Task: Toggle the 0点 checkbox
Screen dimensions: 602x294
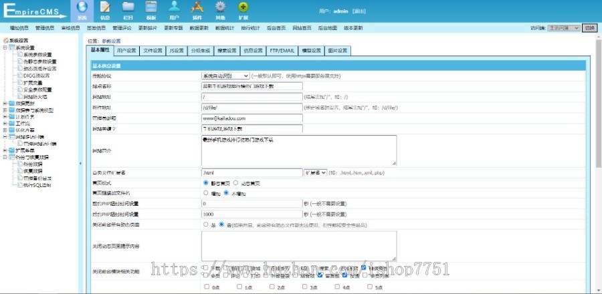Action: click(207, 287)
